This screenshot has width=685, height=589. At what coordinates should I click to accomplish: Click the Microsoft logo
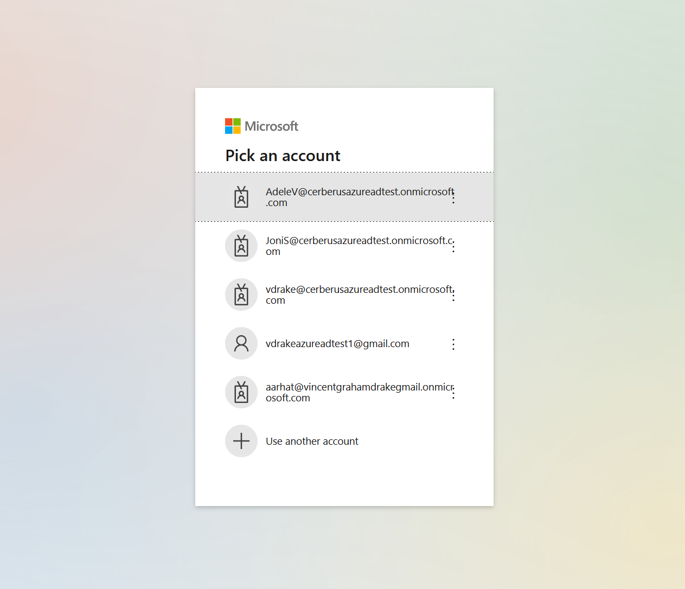[261, 126]
